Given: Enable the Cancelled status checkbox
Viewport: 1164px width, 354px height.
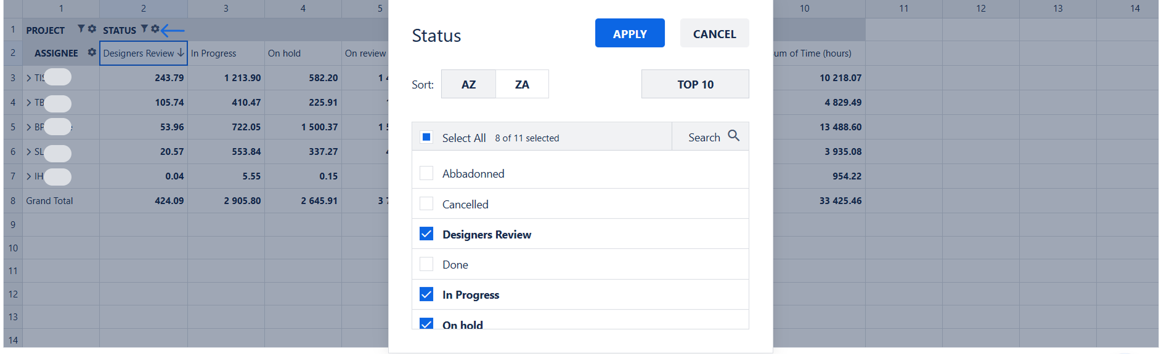Looking at the screenshot, I should tap(426, 203).
